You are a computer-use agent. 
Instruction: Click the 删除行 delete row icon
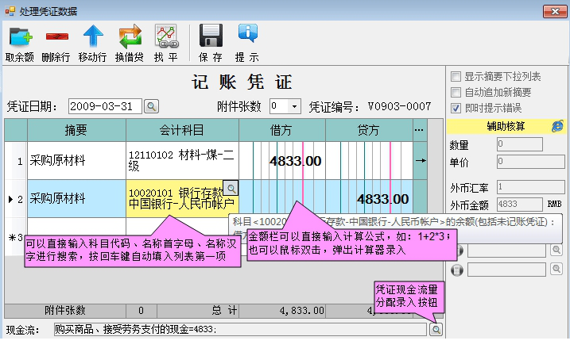pos(56,36)
